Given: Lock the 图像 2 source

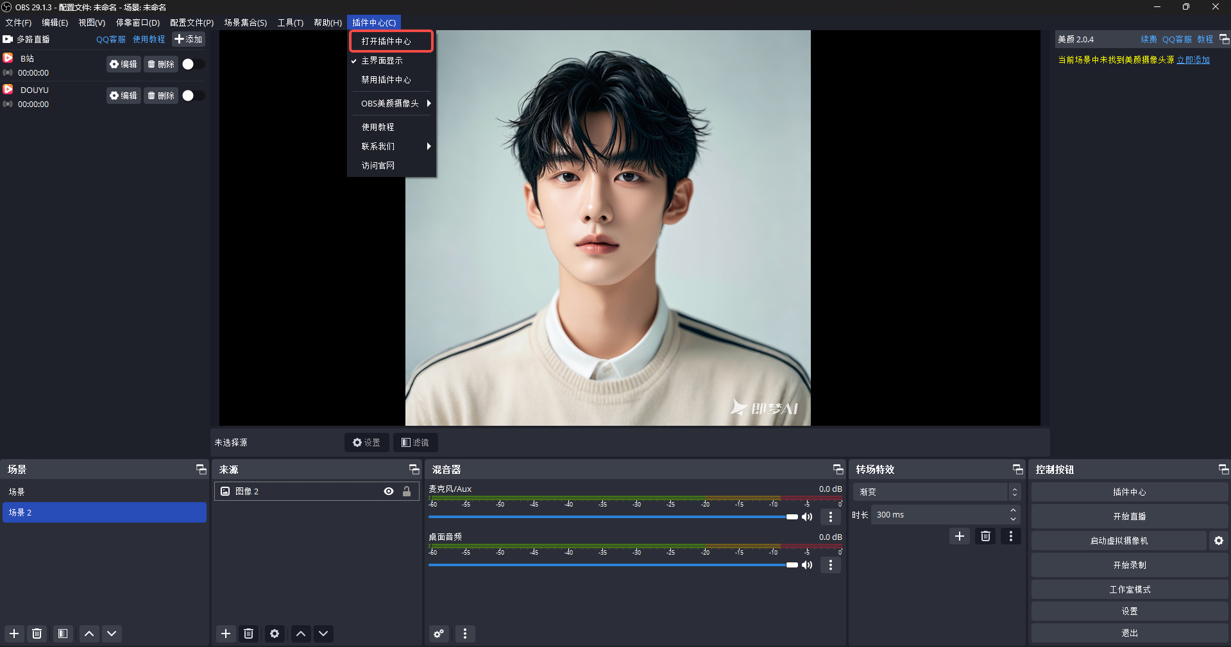Looking at the screenshot, I should pyautogui.click(x=407, y=491).
